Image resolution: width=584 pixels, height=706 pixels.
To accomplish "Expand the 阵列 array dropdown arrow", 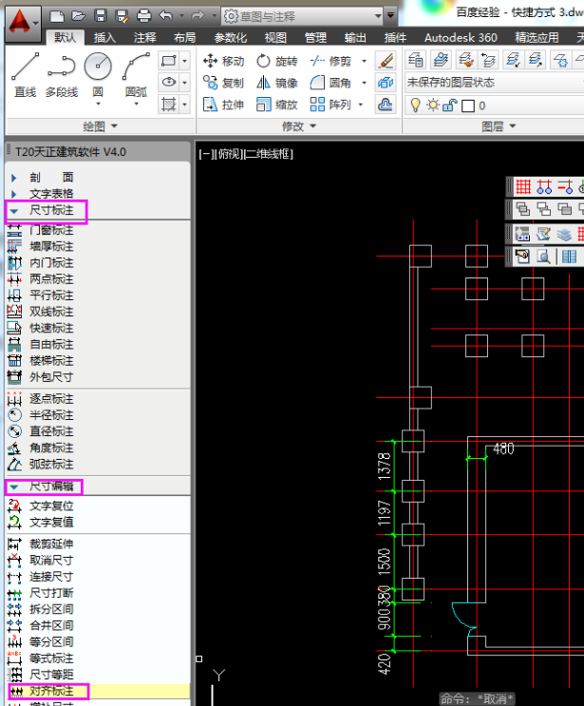I will tap(361, 105).
